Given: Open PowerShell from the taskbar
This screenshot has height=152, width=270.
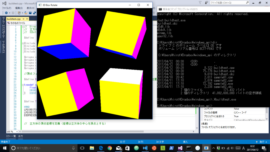Looking at the screenshot, I should (x=171, y=148).
